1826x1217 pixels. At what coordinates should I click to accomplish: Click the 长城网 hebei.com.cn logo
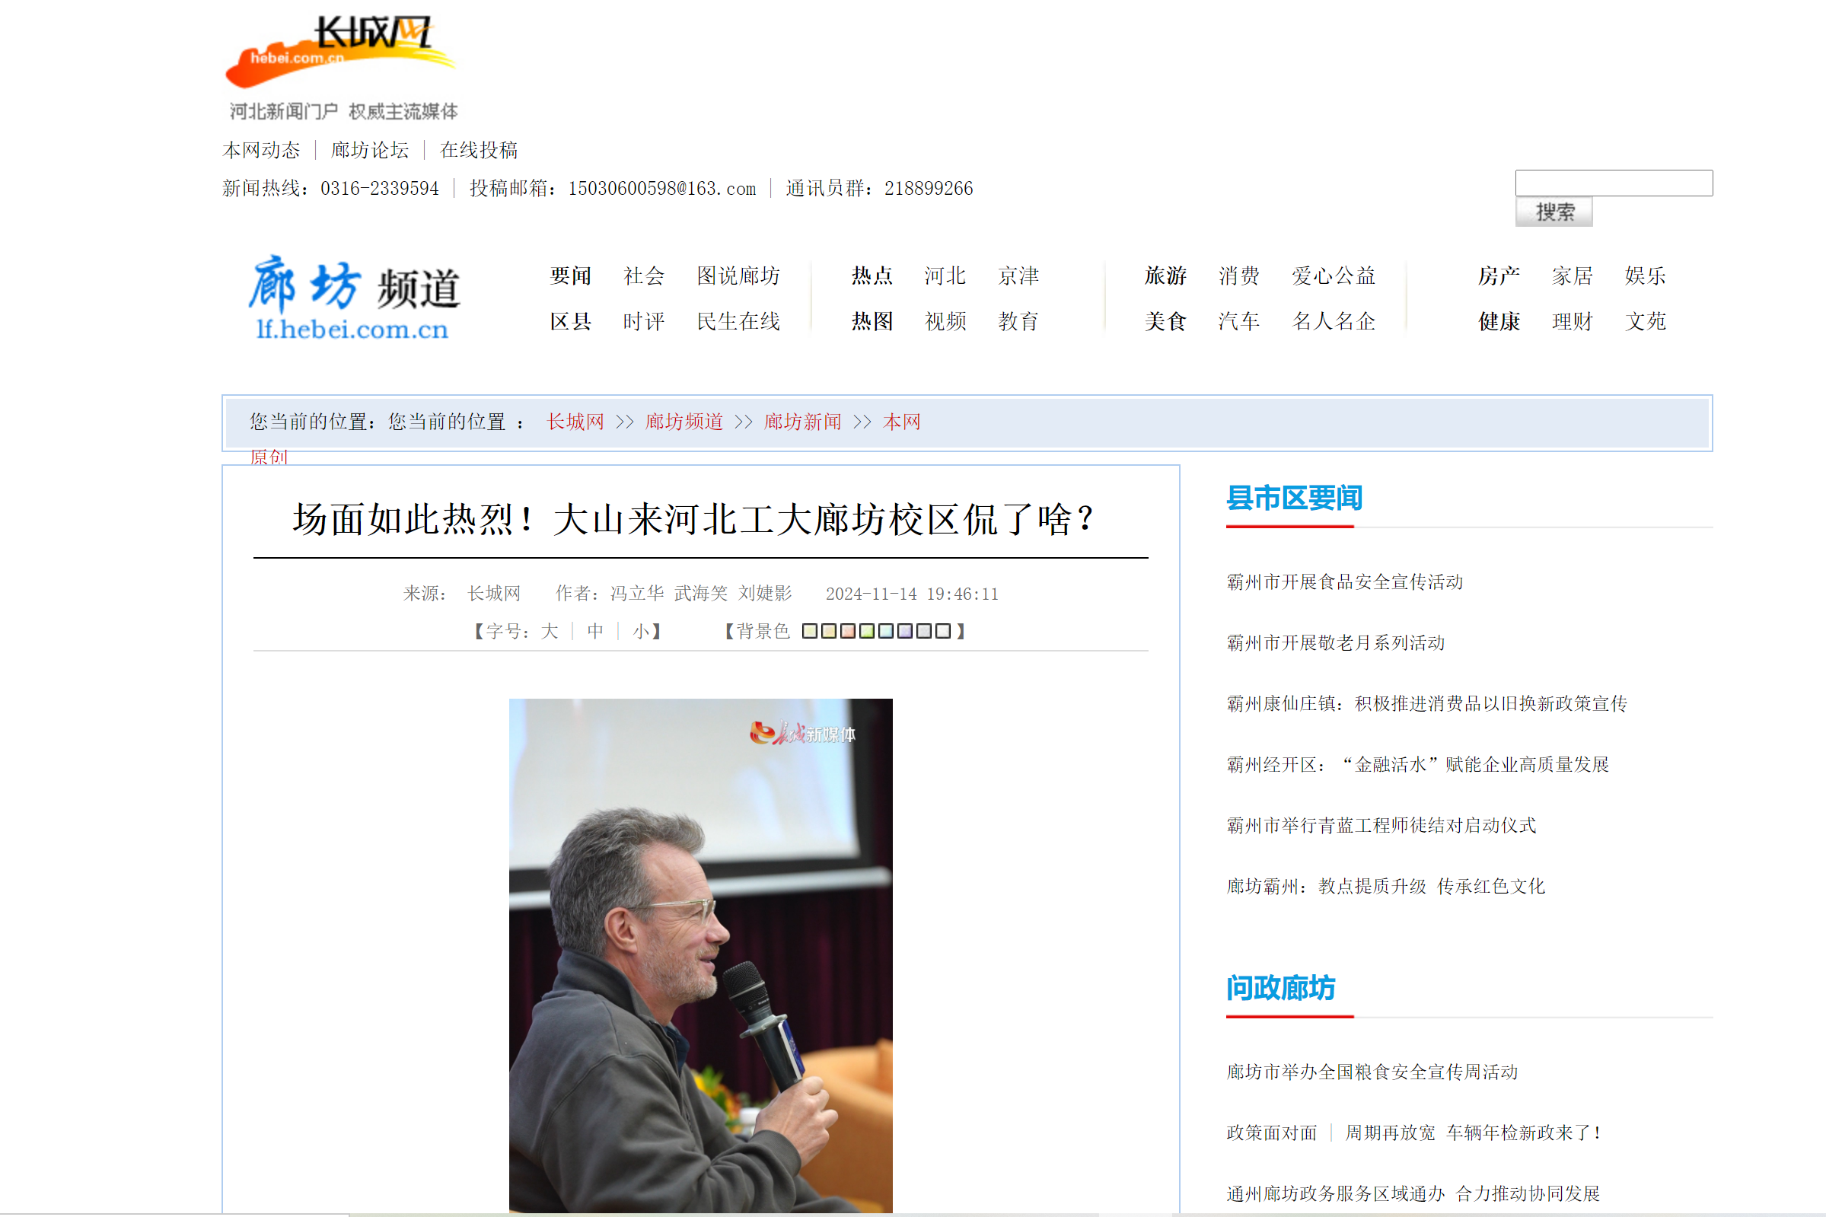point(342,68)
